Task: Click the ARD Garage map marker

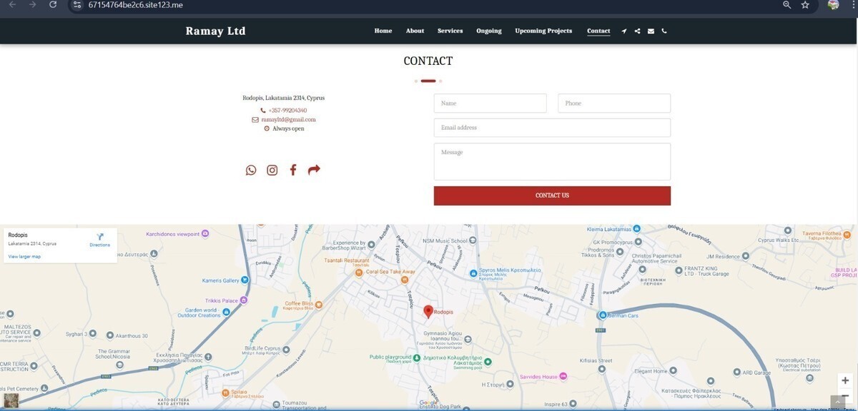Action: (x=736, y=372)
